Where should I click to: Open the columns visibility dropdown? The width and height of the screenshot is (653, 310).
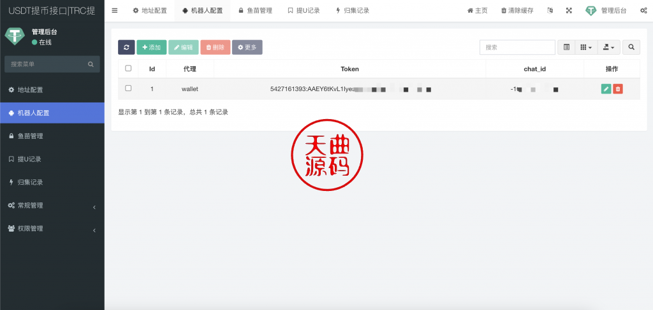click(x=586, y=47)
